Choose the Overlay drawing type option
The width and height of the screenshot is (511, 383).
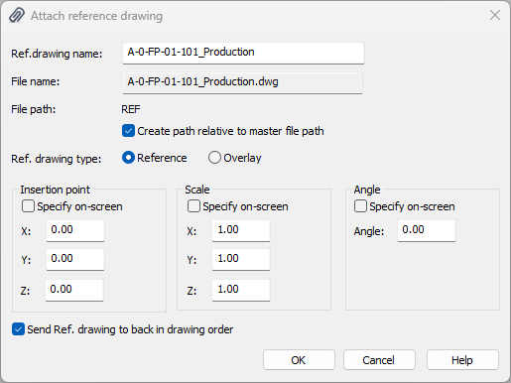214,158
